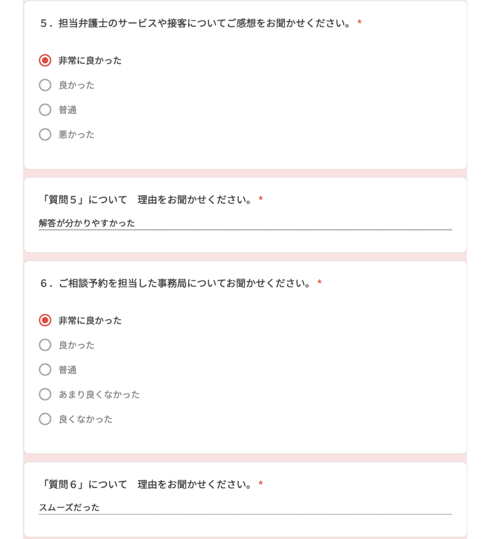Click the red asterisk beside question 6
This screenshot has width=490, height=539.
pos(319,283)
